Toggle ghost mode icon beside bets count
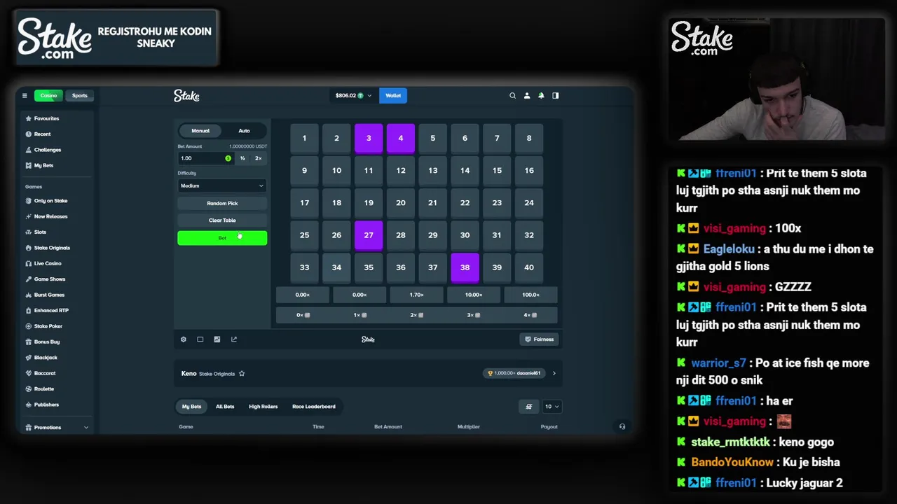The width and height of the screenshot is (897, 504). 529,407
